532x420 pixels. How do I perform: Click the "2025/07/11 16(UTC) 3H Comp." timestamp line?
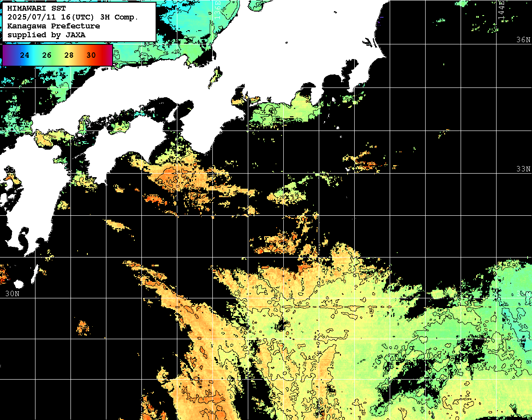pyautogui.click(x=73, y=17)
